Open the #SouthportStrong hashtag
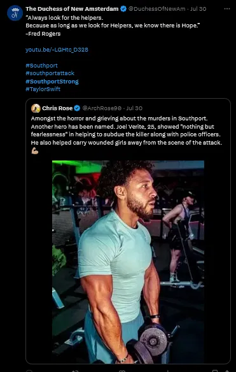This screenshot has width=236, height=372. [x=52, y=82]
